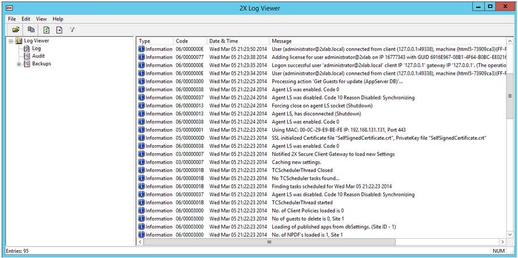Image resolution: width=518 pixels, height=258 pixels.
Task: Click 'Entries: 95' in status bar
Action: pos(17,251)
